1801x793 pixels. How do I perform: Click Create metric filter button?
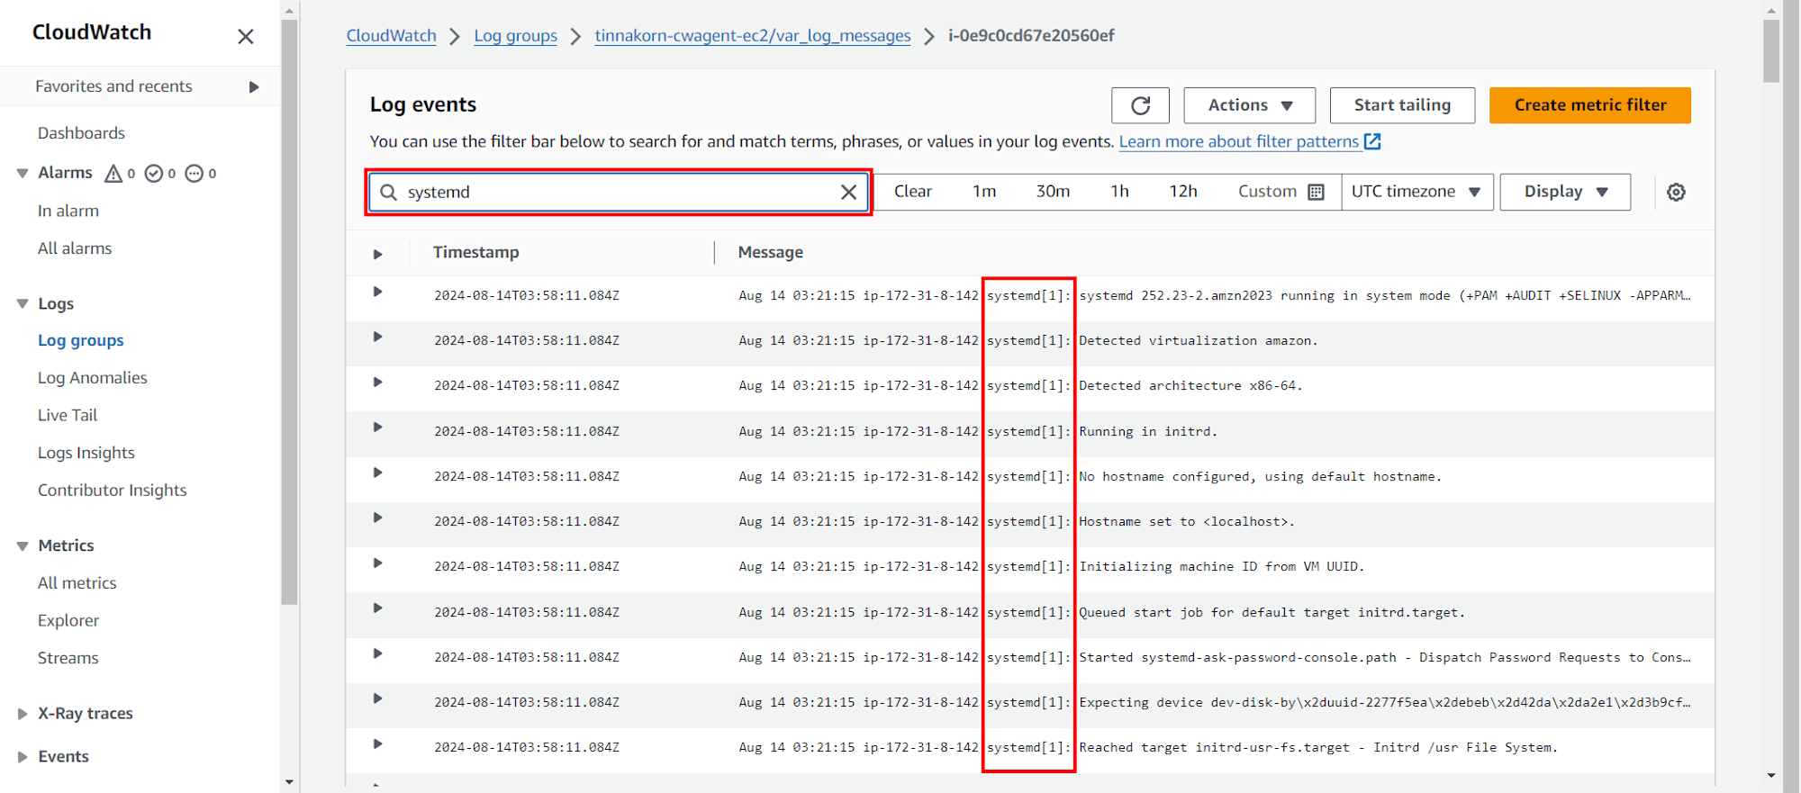click(1590, 105)
